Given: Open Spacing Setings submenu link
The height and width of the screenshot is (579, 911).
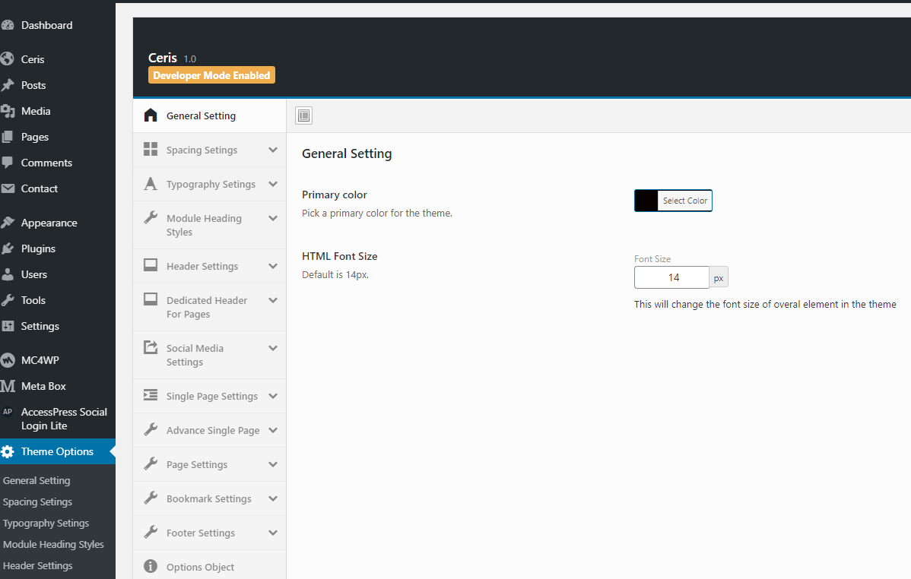Looking at the screenshot, I should point(38,501).
